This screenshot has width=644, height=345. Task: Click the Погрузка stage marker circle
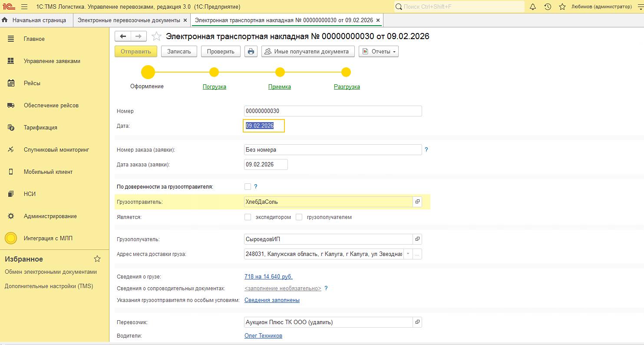pyautogui.click(x=214, y=72)
